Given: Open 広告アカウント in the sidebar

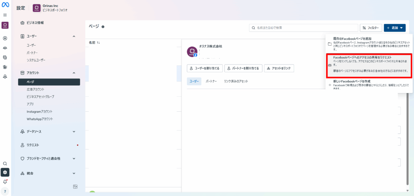Looking at the screenshot, I should pos(36,90).
